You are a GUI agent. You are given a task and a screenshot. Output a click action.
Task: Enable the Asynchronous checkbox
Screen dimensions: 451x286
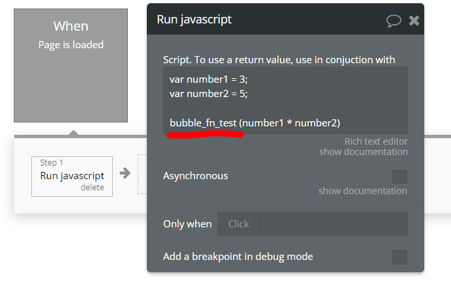399,177
